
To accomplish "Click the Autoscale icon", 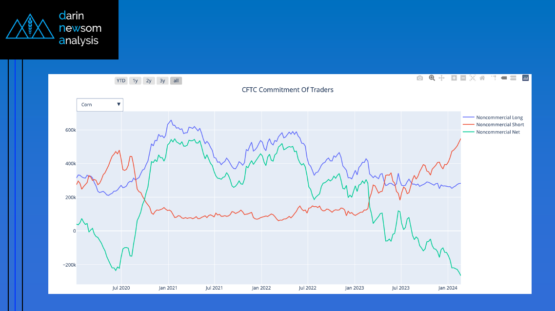I will (x=473, y=78).
